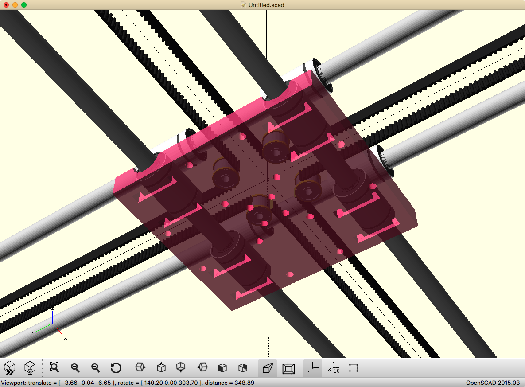Image resolution: width=525 pixels, height=387 pixels.
Task: Switch to the Left view cube icon
Action: tap(202, 367)
